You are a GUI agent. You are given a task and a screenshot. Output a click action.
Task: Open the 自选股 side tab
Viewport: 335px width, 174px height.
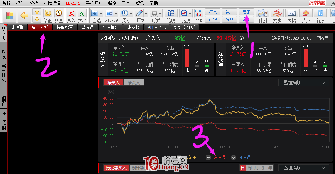(4, 52)
